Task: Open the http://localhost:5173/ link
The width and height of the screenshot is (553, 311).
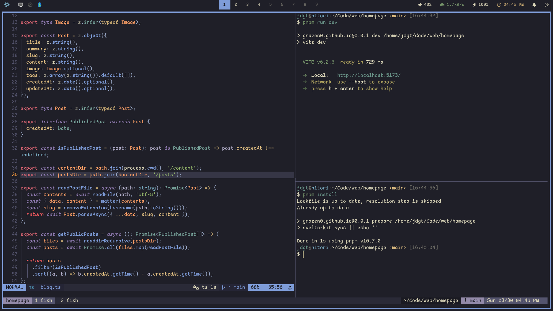Action: 369,75
